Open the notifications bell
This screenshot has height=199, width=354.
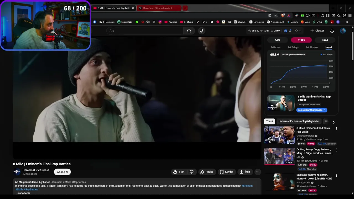pos(332,31)
